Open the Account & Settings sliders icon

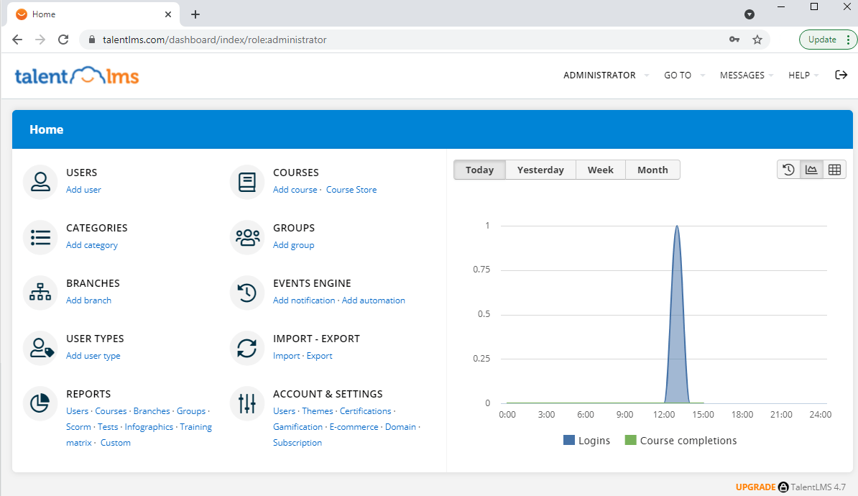246,403
